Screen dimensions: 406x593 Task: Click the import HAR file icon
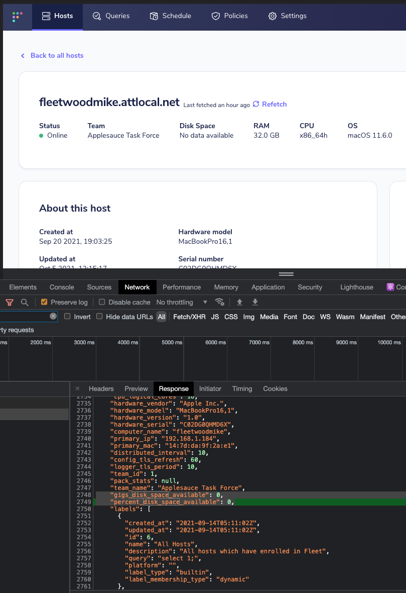click(x=239, y=302)
